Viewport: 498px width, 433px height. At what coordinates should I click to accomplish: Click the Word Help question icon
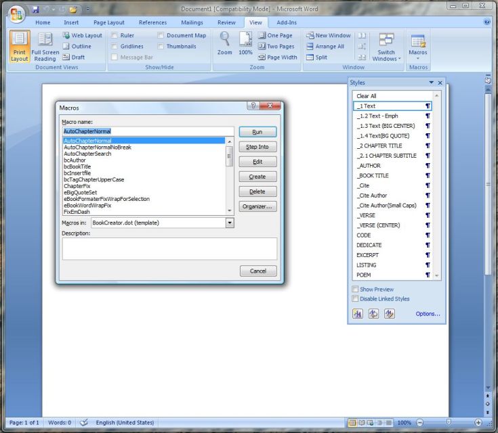click(x=486, y=22)
